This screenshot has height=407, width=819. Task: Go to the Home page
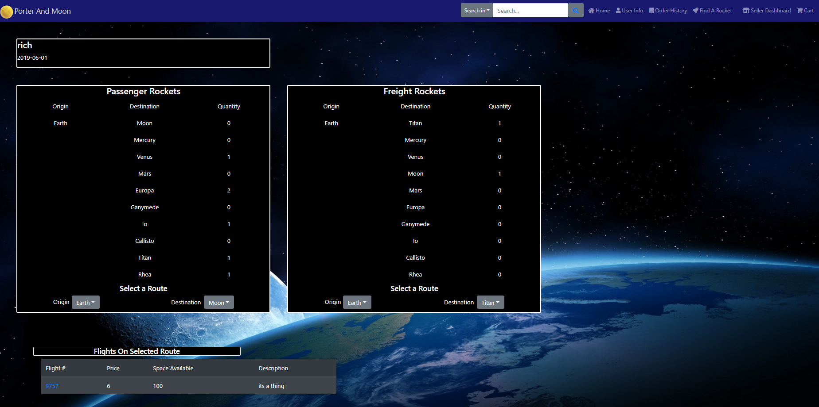599,11
